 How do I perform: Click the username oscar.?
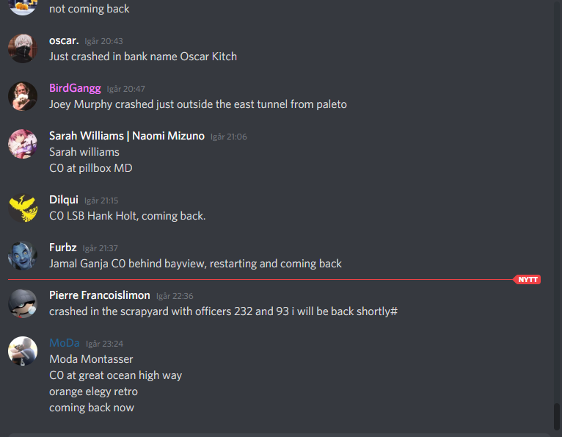(64, 40)
